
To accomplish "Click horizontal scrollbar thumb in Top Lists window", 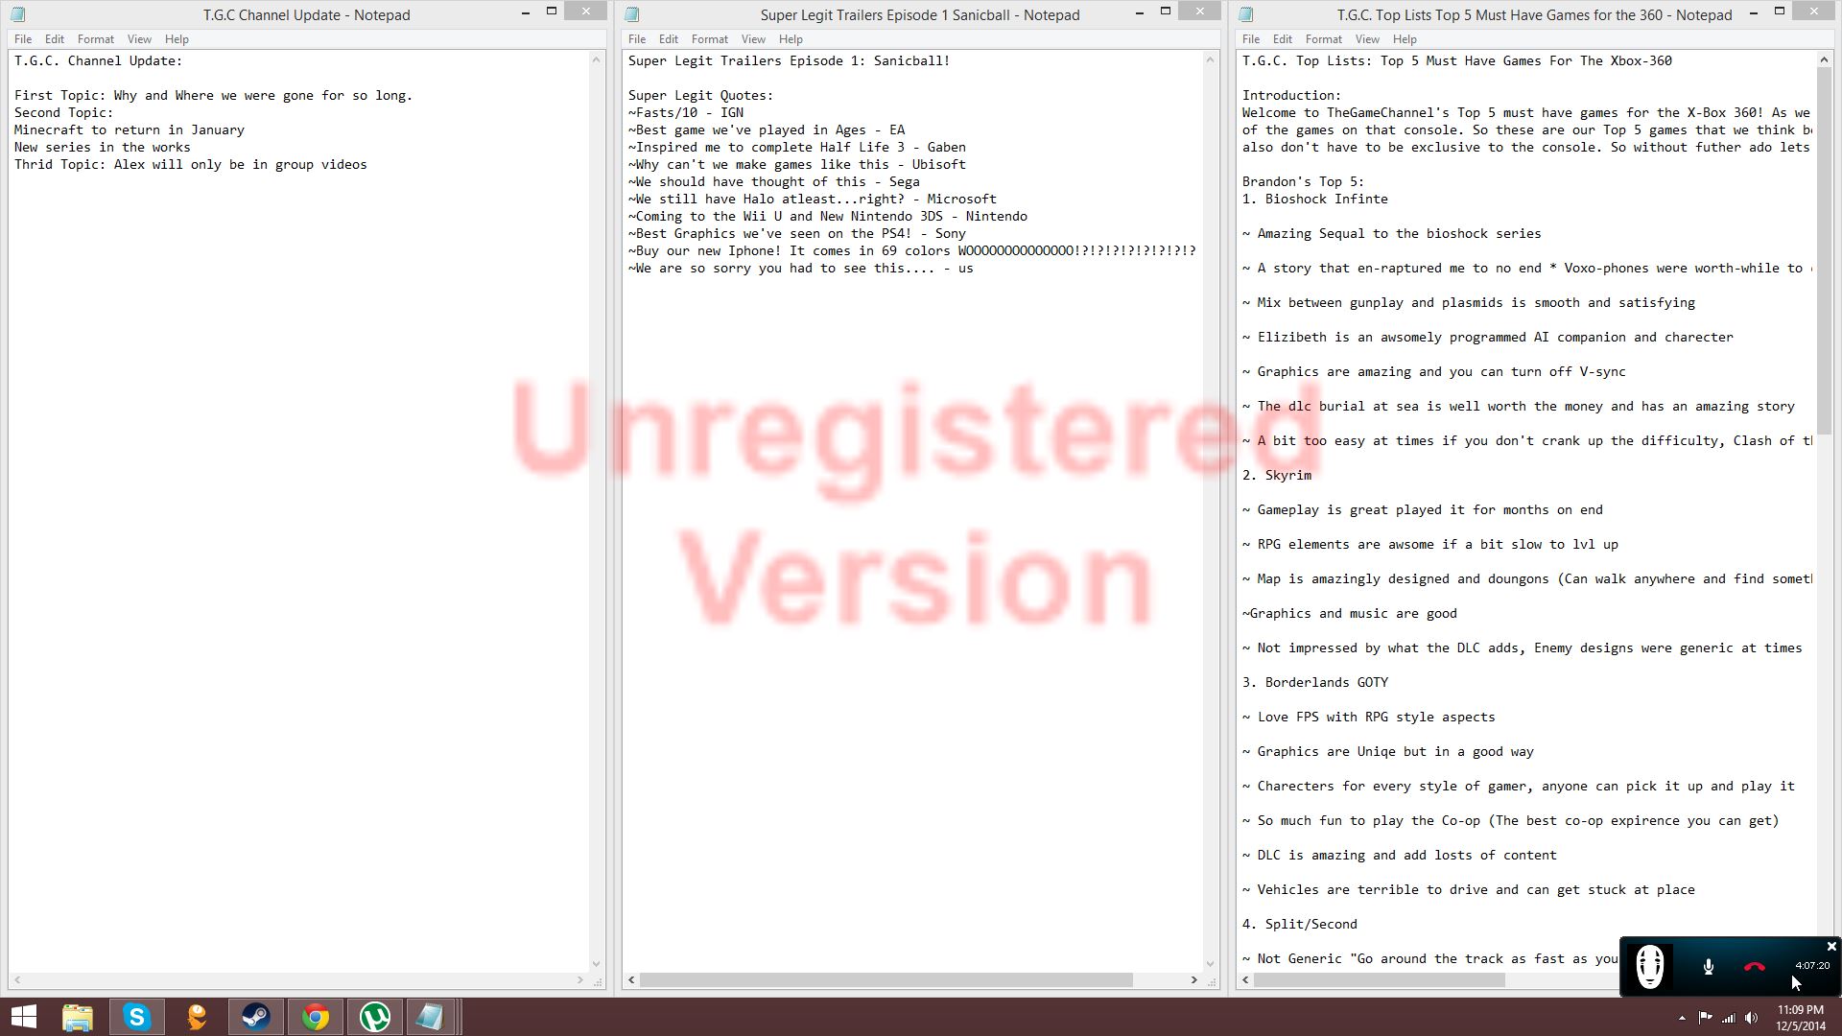I will [1379, 980].
